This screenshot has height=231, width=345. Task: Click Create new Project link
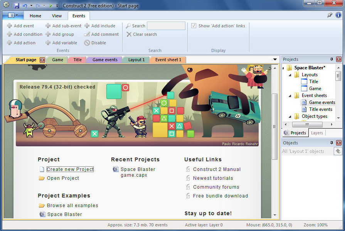[70, 169]
